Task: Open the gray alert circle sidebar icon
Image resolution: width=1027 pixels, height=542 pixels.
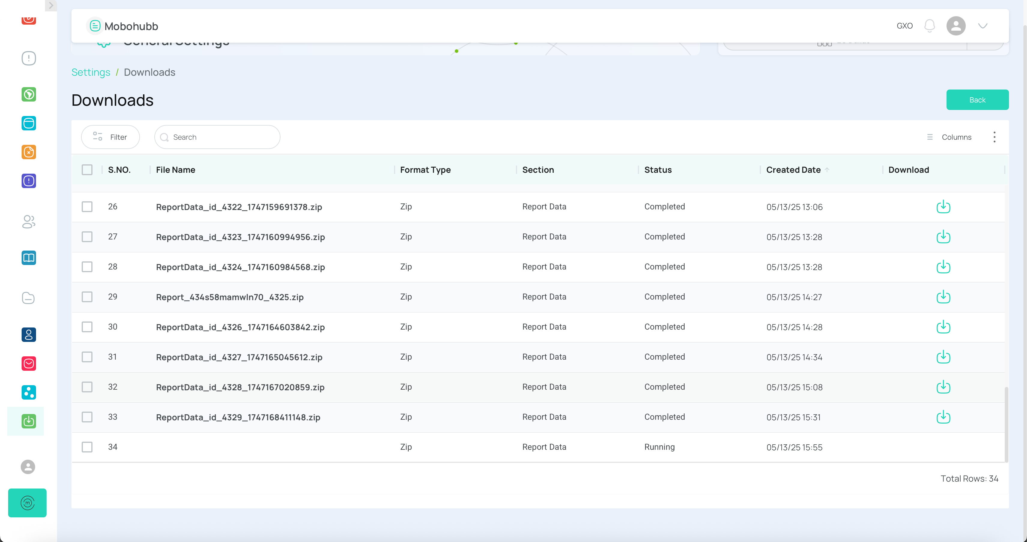Action: click(x=29, y=58)
